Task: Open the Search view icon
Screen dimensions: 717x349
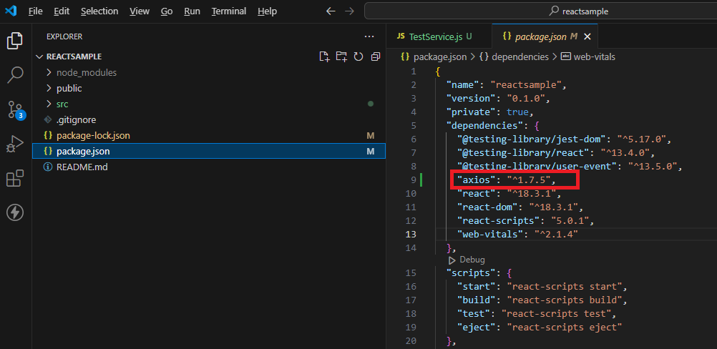Action: point(15,74)
